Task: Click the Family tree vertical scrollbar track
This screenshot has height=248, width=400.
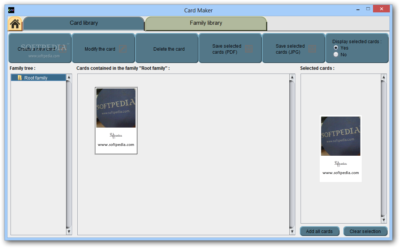Action: (x=69, y=154)
